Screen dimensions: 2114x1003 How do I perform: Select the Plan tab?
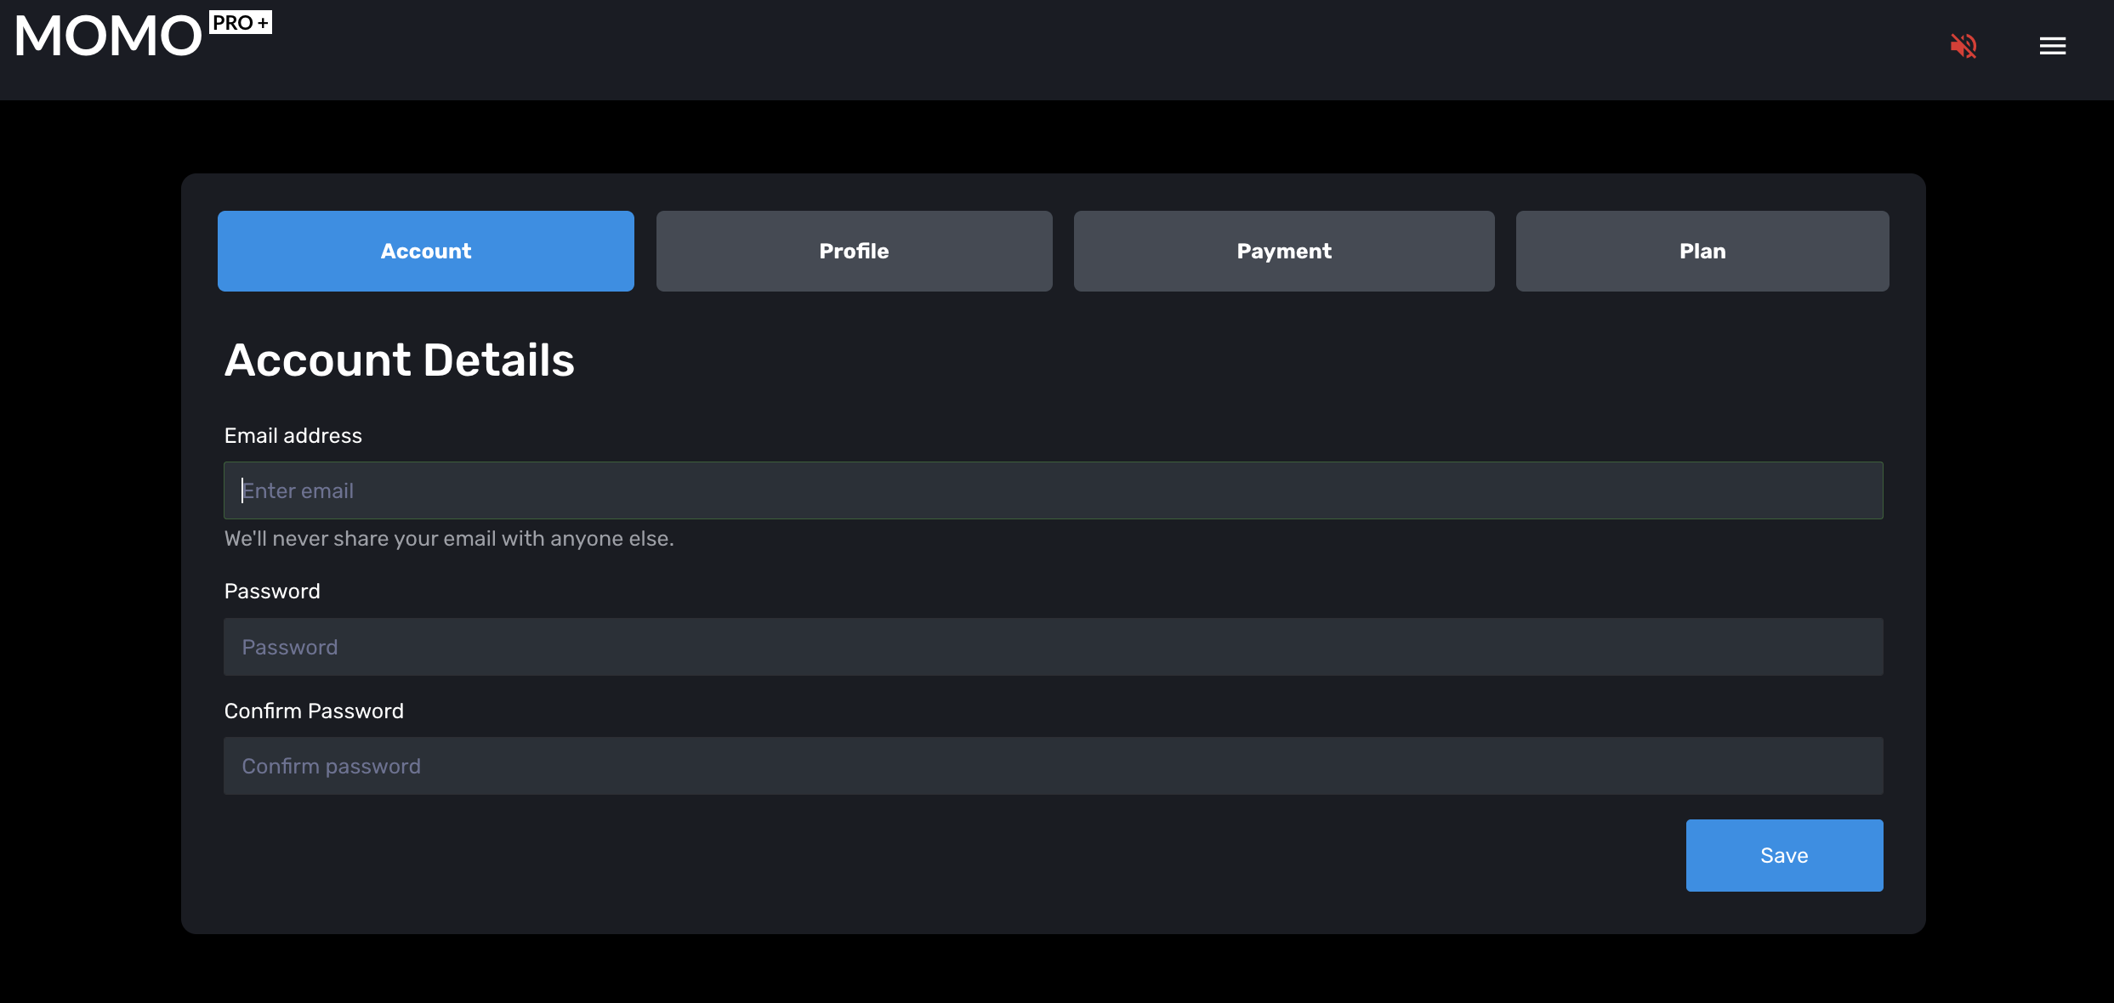(1702, 252)
